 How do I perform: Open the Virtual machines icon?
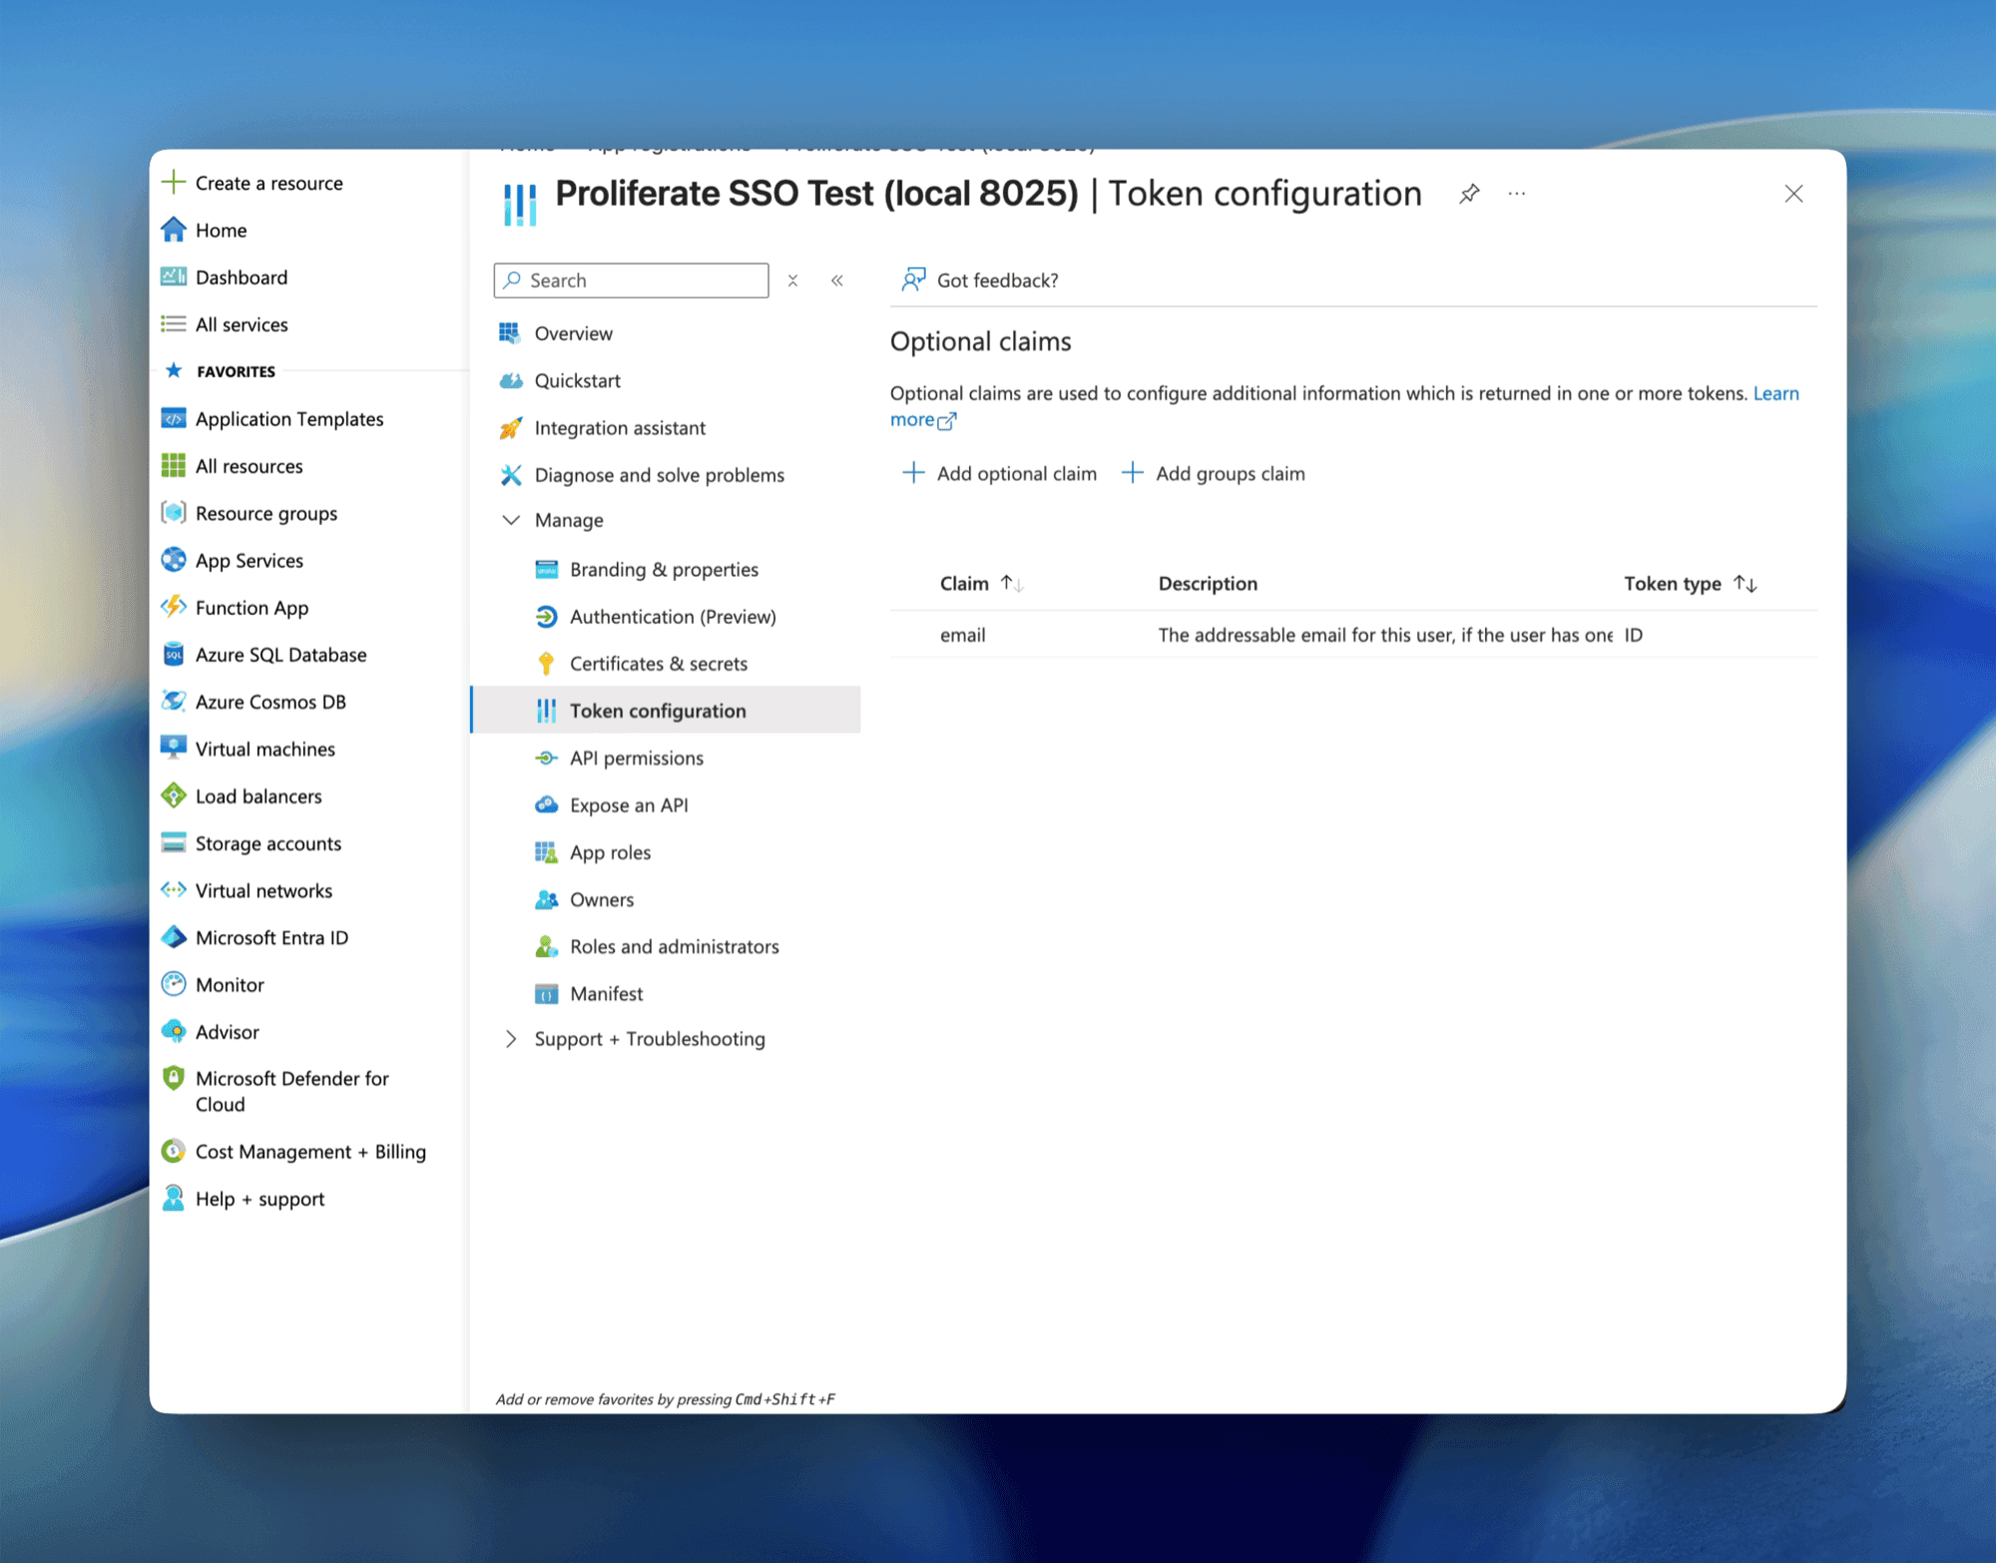[174, 748]
